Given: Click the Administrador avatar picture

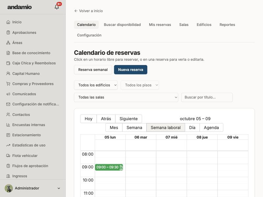Looking at the screenshot, I should click(9, 188).
